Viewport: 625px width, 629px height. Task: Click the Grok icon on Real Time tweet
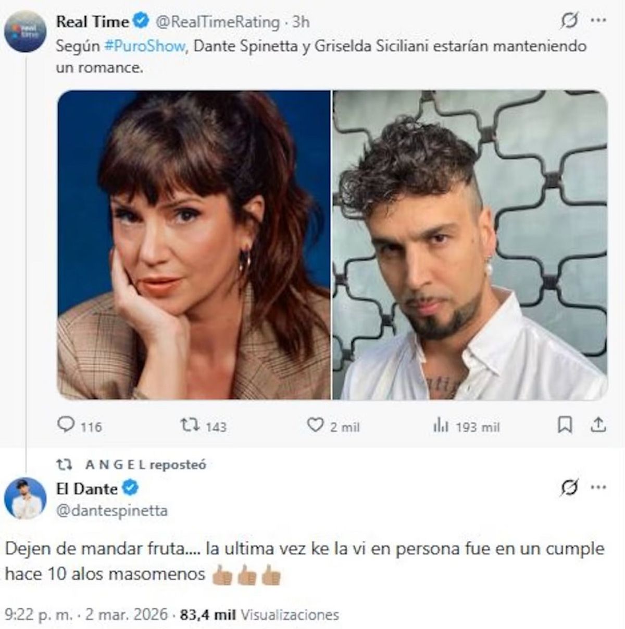pyautogui.click(x=570, y=21)
